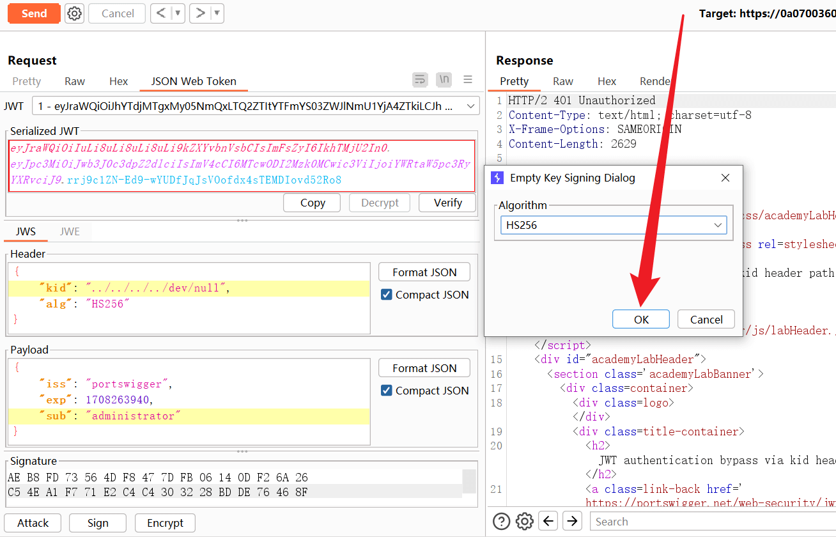
Task: Open the JWT selection dropdown
Action: 472,106
